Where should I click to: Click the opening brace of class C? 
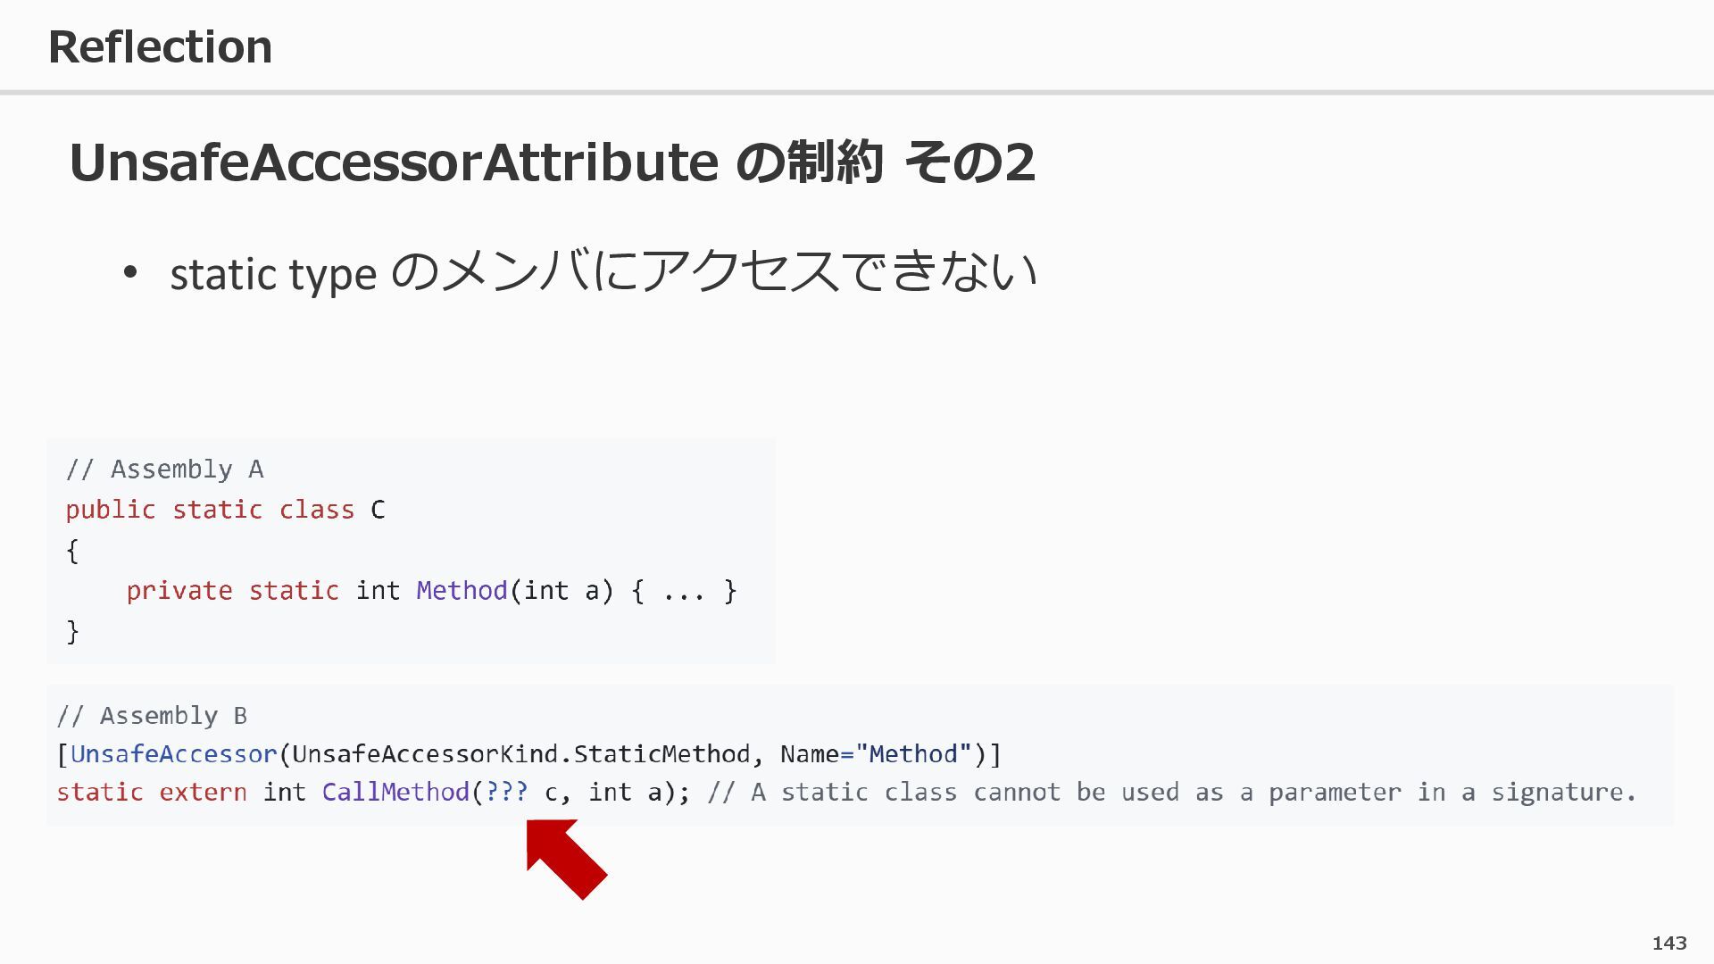coord(73,551)
